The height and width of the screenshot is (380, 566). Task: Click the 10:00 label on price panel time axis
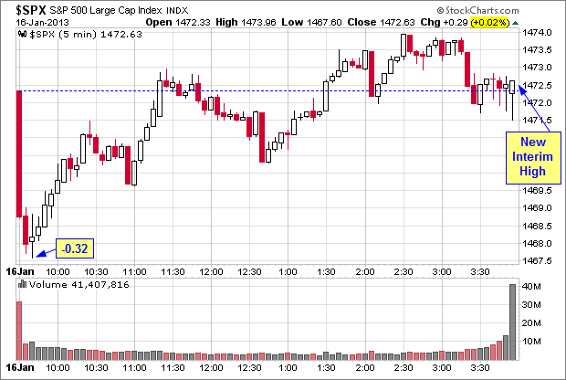pyautogui.click(x=58, y=271)
